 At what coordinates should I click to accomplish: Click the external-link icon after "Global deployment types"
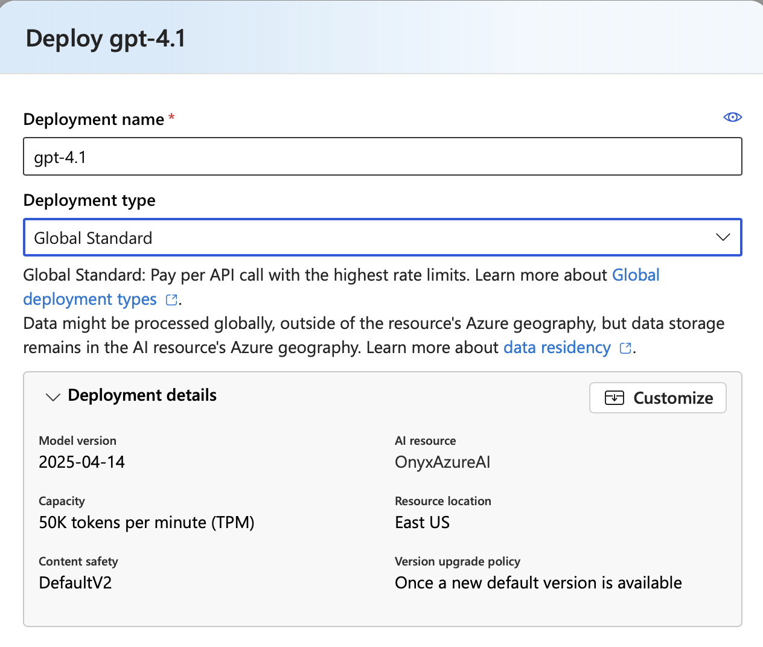pos(171,299)
